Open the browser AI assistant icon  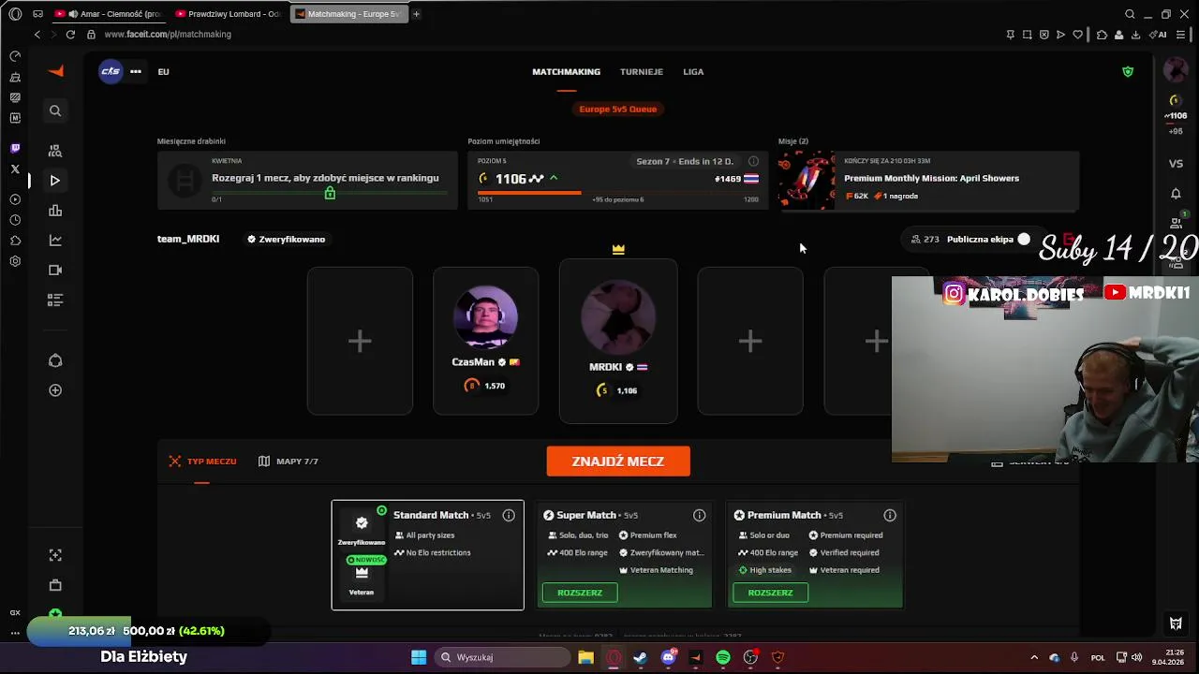(x=1160, y=35)
